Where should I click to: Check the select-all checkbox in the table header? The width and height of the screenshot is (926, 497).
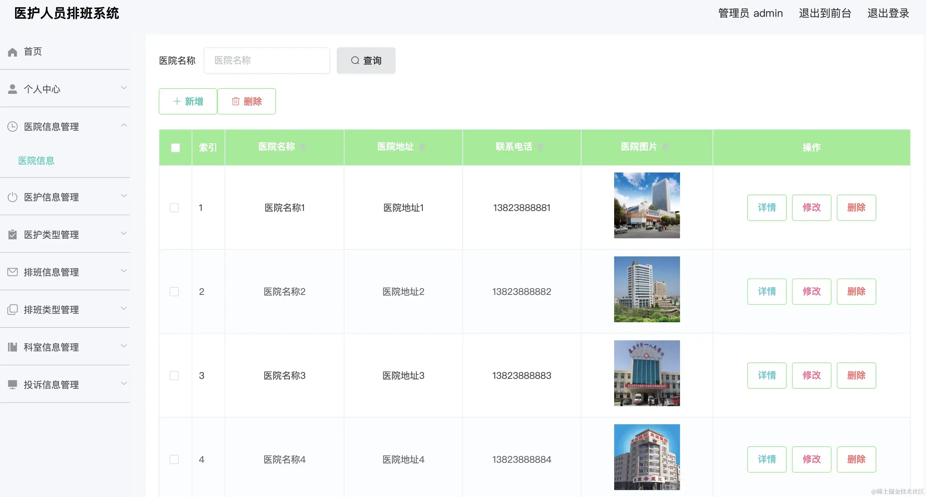point(176,147)
